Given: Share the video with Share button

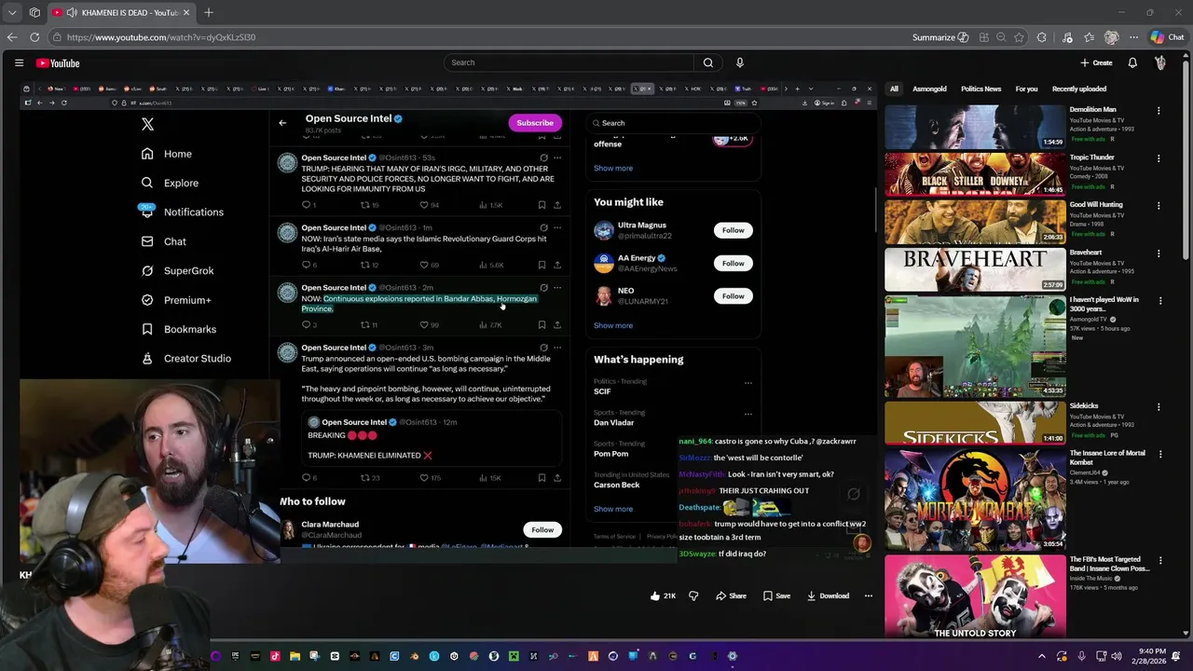Looking at the screenshot, I should [x=731, y=596].
